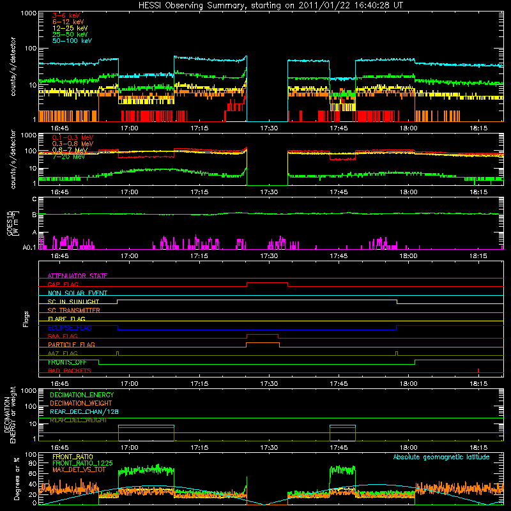Click the counts/s/detector title of the MeV panel
Screen dimensions: 511x511
coord(13,159)
